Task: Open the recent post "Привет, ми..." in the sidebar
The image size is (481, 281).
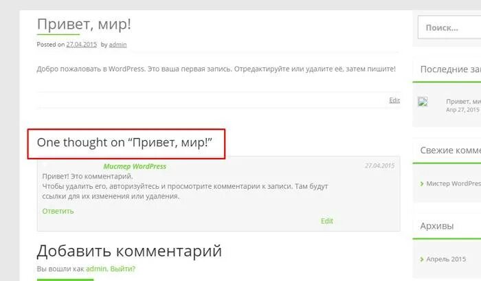Action: coord(463,101)
